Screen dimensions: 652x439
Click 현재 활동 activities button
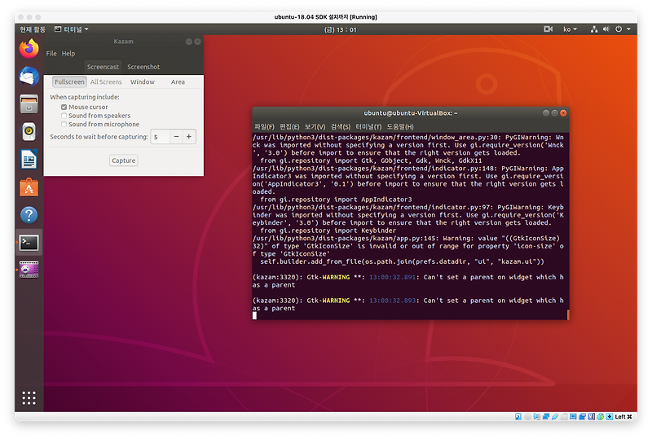(33, 29)
